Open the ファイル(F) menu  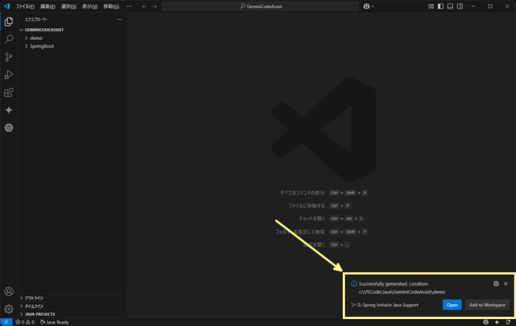25,6
